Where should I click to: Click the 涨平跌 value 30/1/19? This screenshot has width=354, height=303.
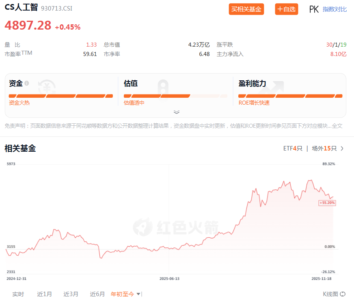(337, 45)
